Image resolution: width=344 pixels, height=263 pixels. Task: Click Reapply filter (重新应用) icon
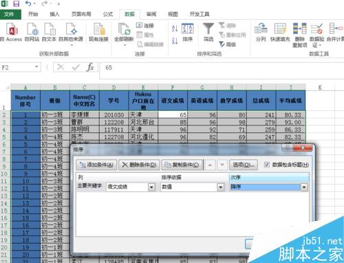tap(233, 35)
